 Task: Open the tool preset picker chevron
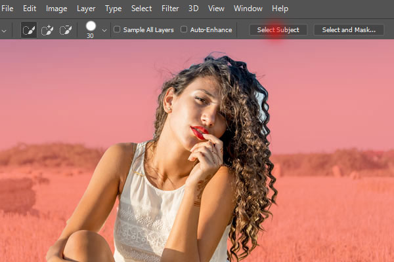[x=4, y=31]
